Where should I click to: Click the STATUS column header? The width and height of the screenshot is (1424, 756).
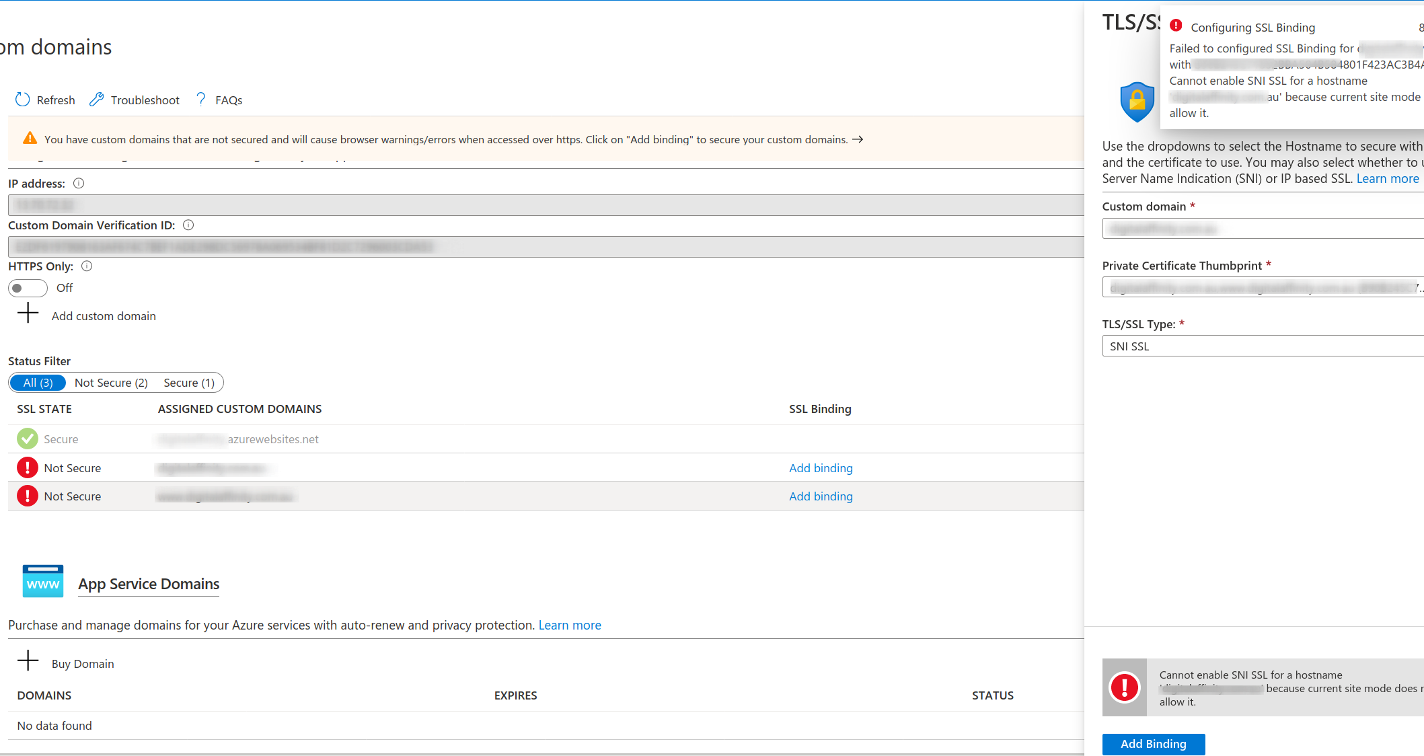pos(993,695)
